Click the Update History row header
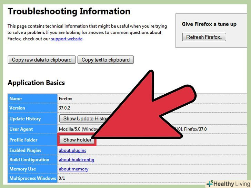The width and height of the screenshot is (251, 188). (x=32, y=118)
